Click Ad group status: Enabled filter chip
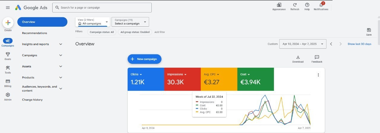Image resolution: width=380 pixels, height=133 pixels. point(135,32)
